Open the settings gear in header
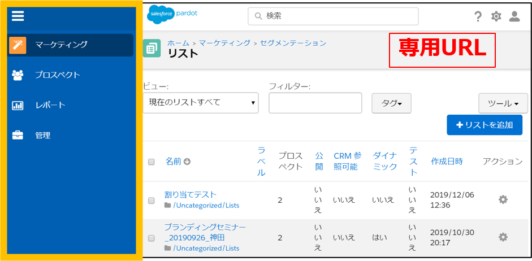This screenshot has width=532, height=261. click(x=496, y=16)
